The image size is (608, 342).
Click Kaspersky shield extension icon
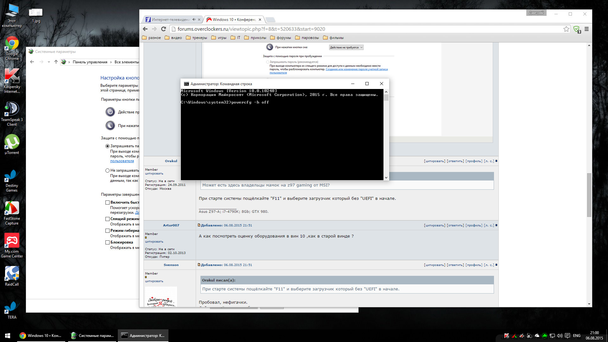pyautogui.click(x=576, y=29)
